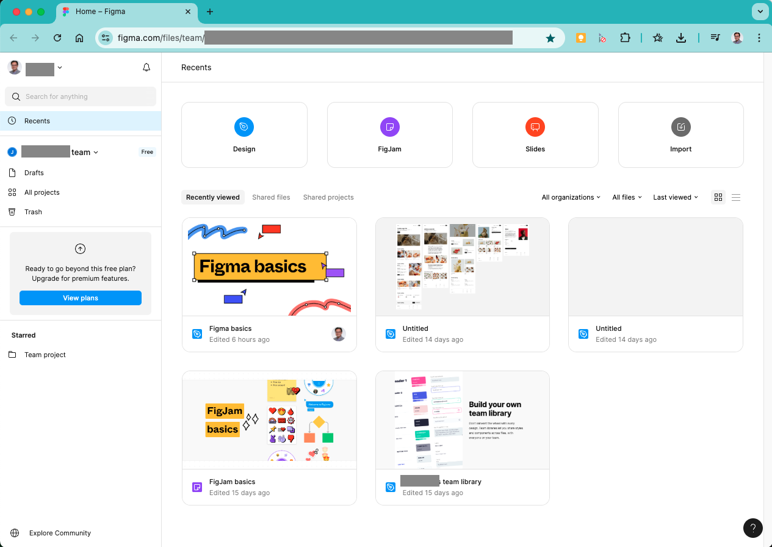The width and height of the screenshot is (772, 547).
Task: Open the Last viewed sort dropdown
Action: click(676, 197)
